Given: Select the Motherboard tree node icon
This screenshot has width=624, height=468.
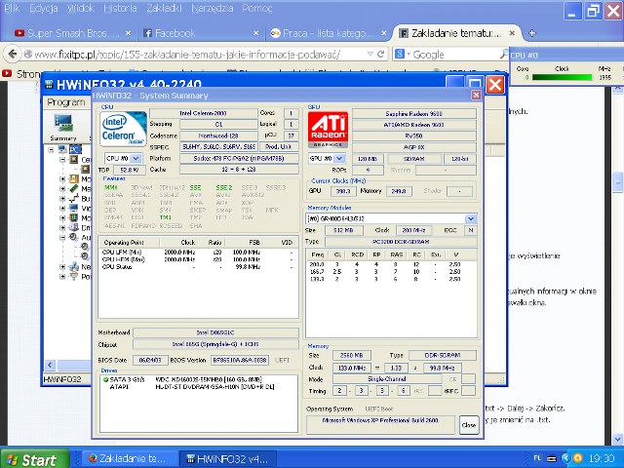Looking at the screenshot, I should [74, 178].
